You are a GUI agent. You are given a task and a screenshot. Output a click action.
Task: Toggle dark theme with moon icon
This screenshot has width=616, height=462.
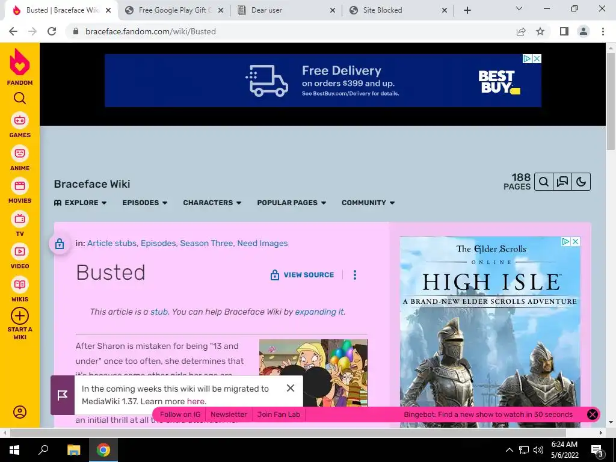581,182
